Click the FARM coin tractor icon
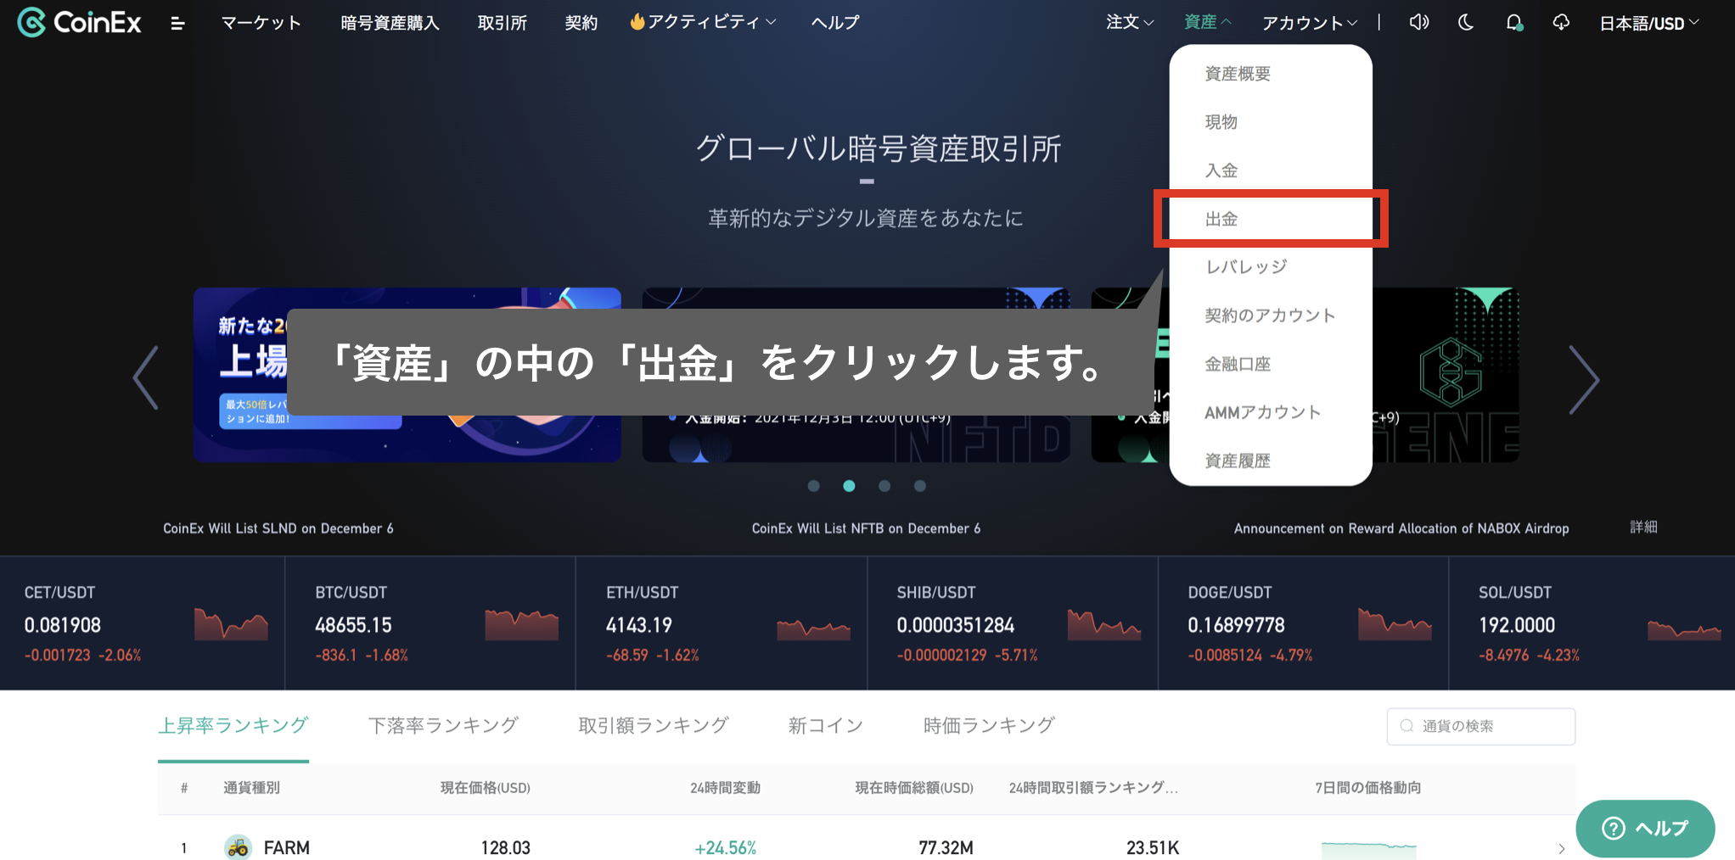 [238, 847]
